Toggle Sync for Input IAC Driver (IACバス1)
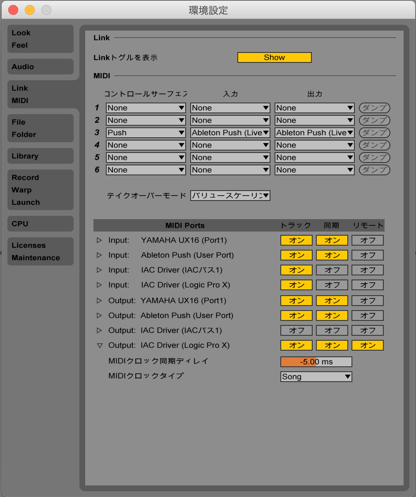The width and height of the screenshot is (416, 497). [332, 270]
